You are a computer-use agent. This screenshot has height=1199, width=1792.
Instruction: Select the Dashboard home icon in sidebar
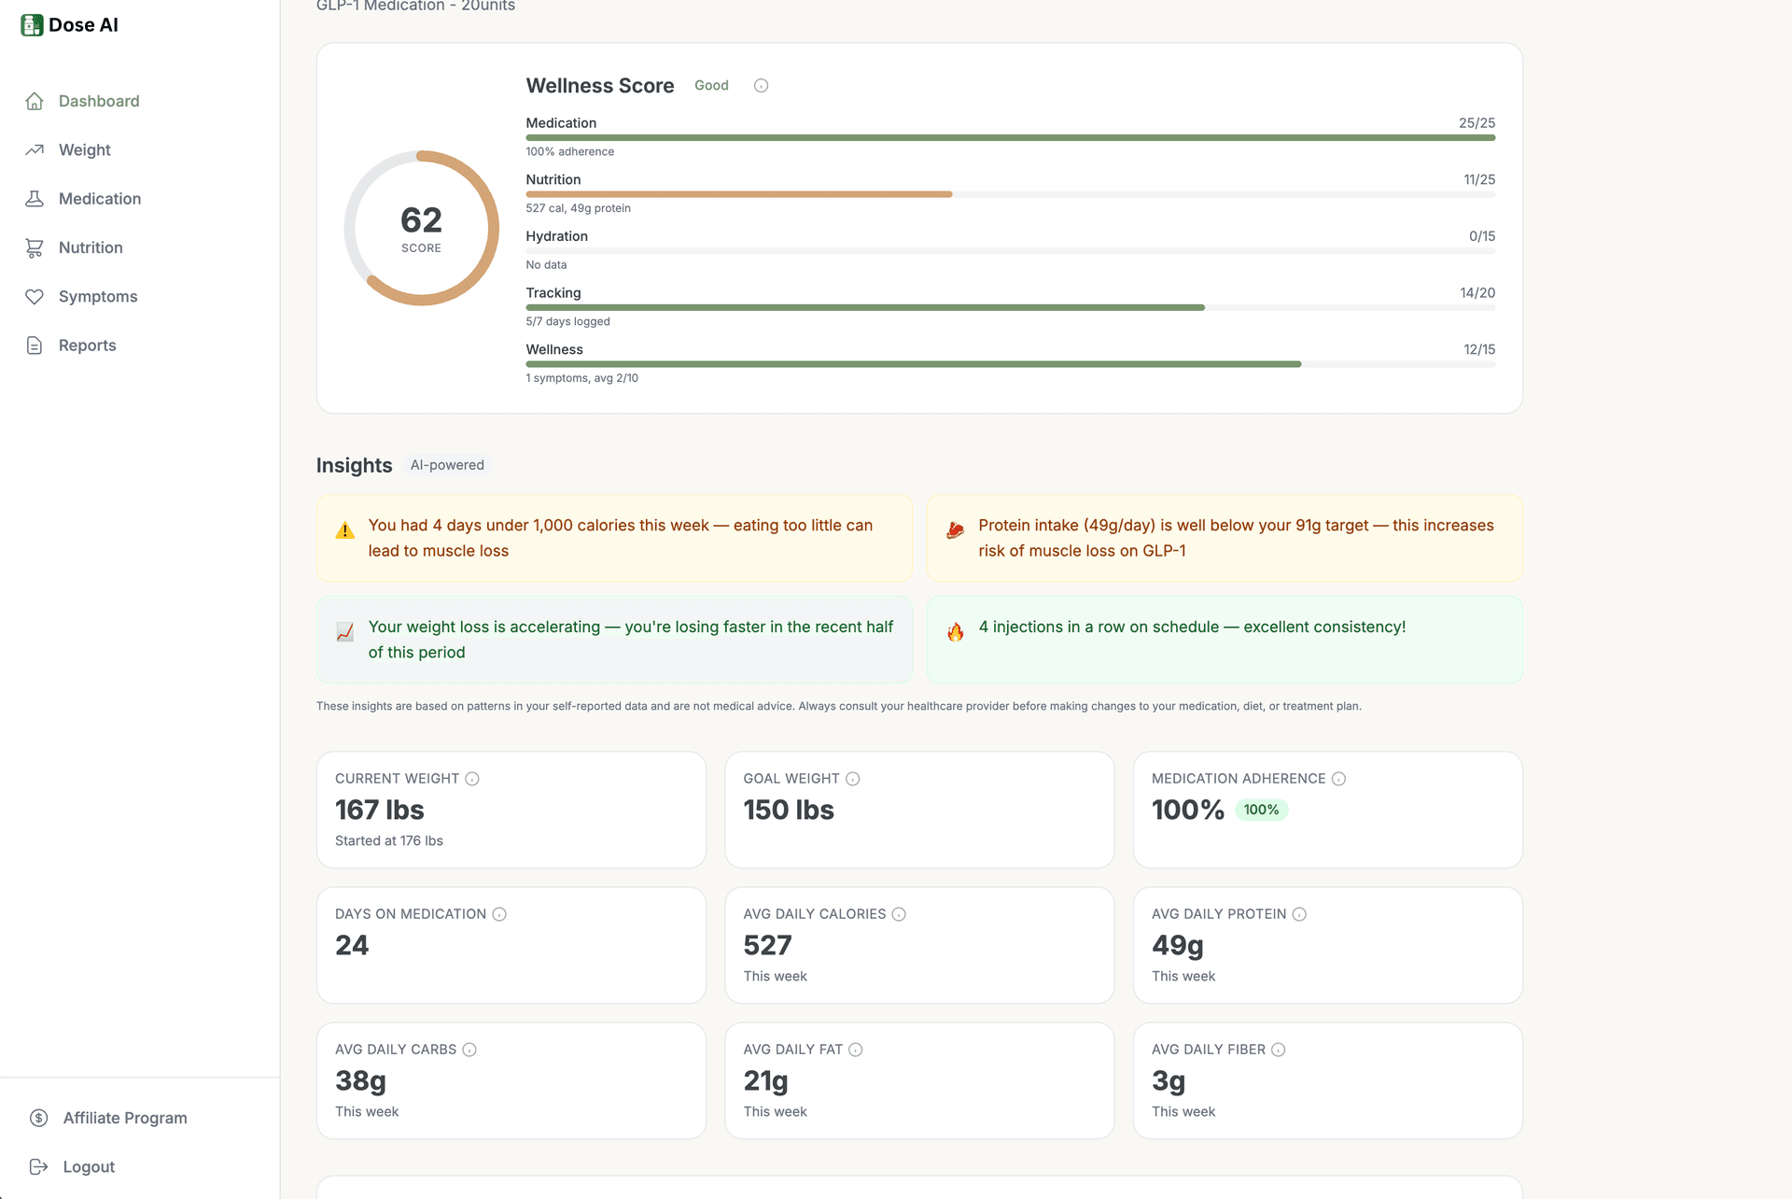35,101
